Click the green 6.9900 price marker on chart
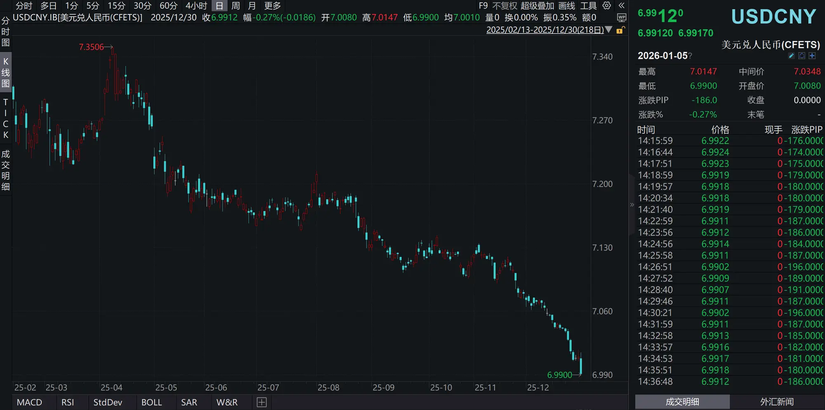Image resolution: width=825 pixels, height=410 pixels. (x=559, y=375)
